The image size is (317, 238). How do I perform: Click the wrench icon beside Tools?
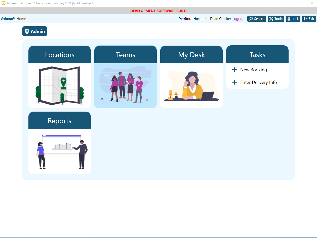coord(271,19)
